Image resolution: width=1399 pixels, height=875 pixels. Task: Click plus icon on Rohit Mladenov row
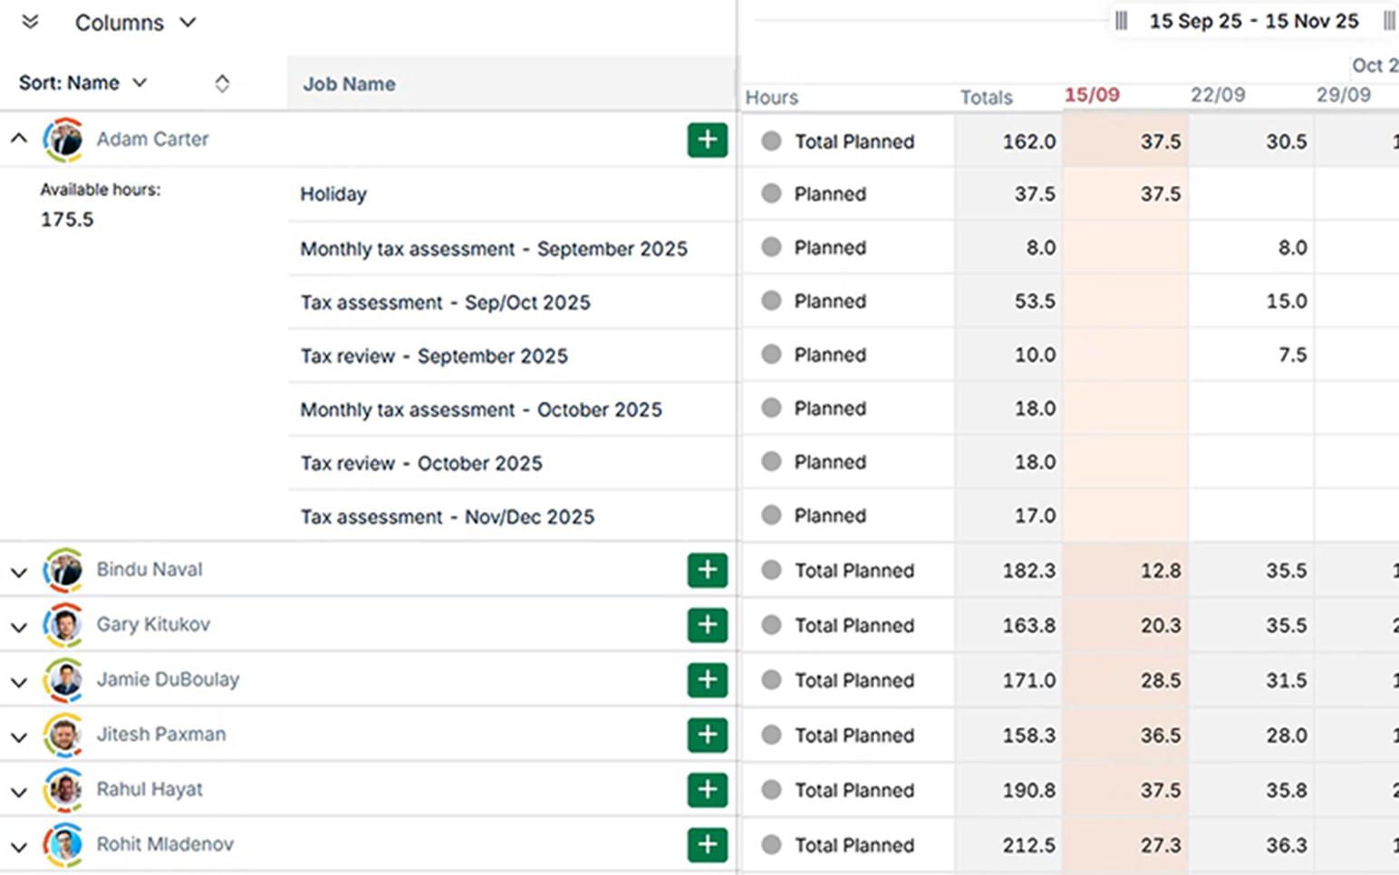click(707, 845)
